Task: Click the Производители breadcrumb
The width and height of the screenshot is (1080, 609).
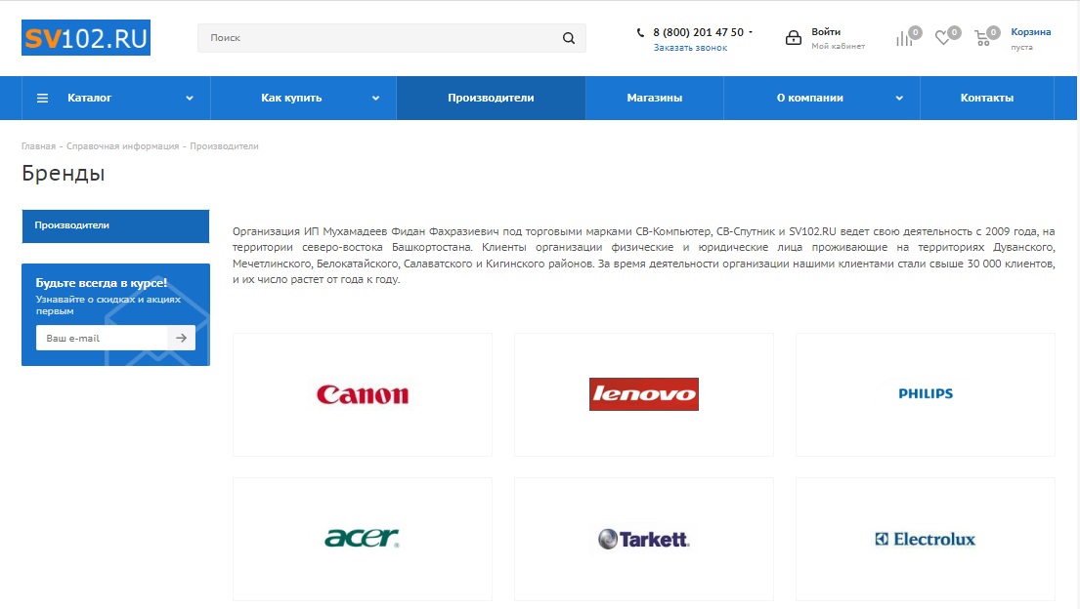Action: pyautogui.click(x=225, y=145)
